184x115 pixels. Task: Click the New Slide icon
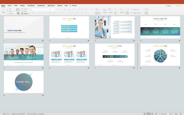18,10
